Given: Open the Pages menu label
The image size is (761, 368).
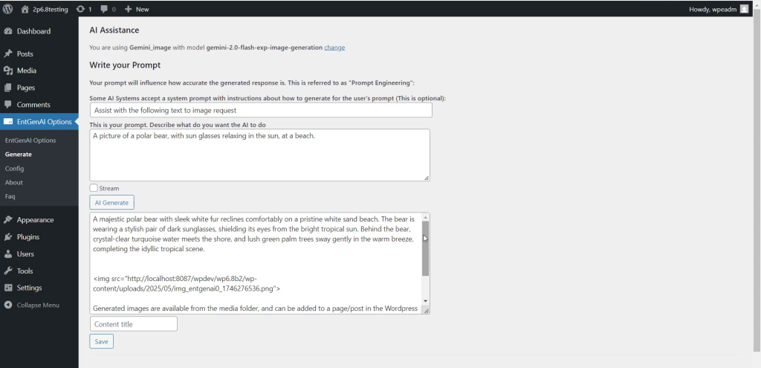Looking at the screenshot, I should [x=26, y=88].
